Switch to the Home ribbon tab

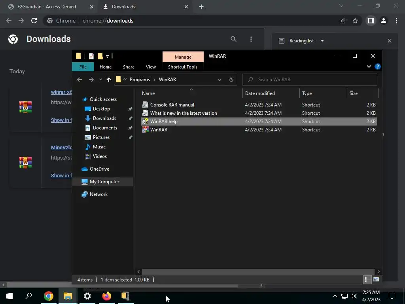click(105, 66)
